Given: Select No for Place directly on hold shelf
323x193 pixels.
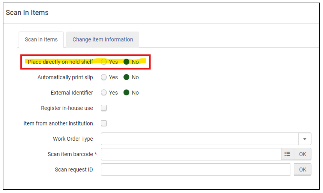Looking at the screenshot, I should point(126,62).
